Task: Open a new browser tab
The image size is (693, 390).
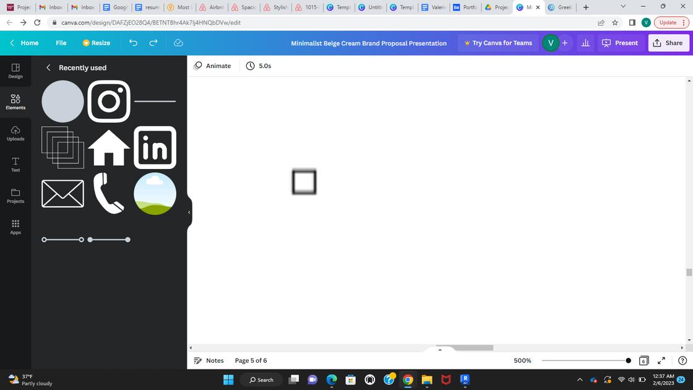Action: click(x=585, y=7)
